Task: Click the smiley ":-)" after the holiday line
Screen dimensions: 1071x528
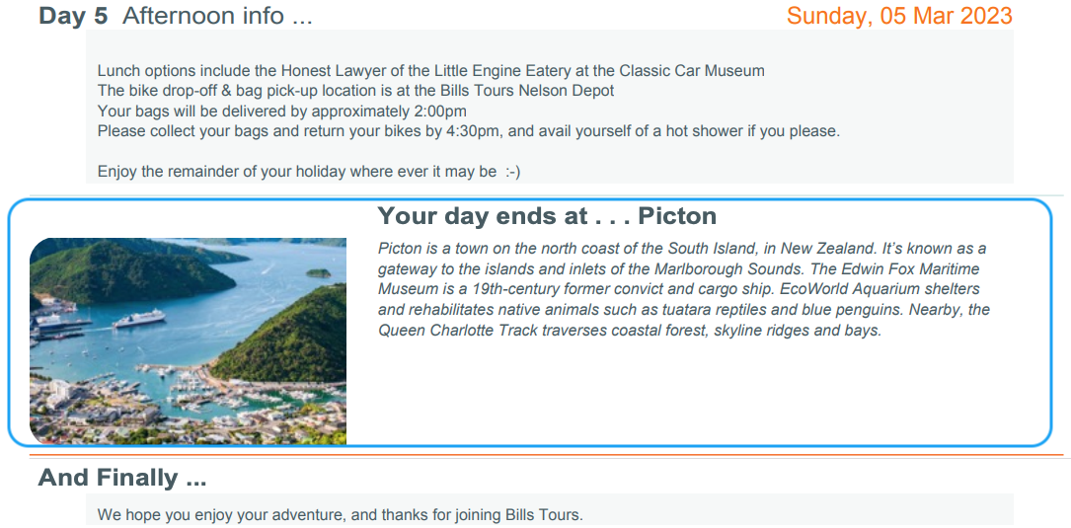Action: coord(513,172)
